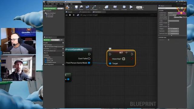
Task: Click the add plus icon on Macros row
Action: 63,53
